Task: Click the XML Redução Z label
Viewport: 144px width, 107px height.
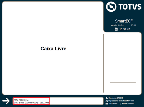Action: pyautogui.click(x=21, y=100)
